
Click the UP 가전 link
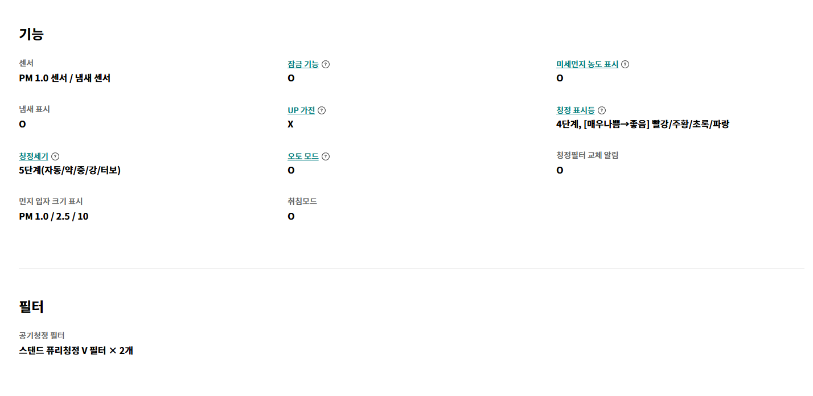click(301, 110)
